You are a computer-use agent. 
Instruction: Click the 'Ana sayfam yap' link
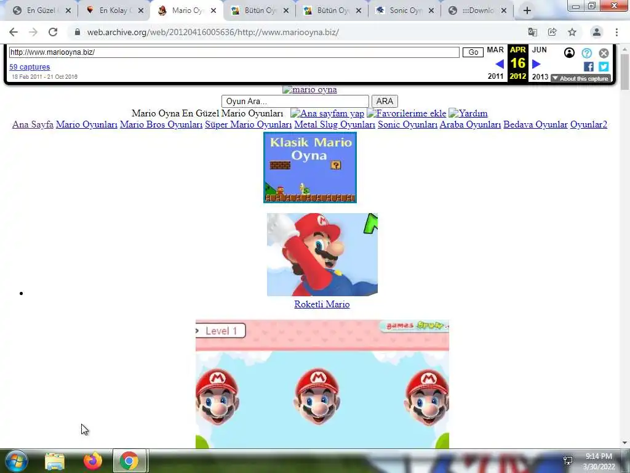[x=327, y=113]
